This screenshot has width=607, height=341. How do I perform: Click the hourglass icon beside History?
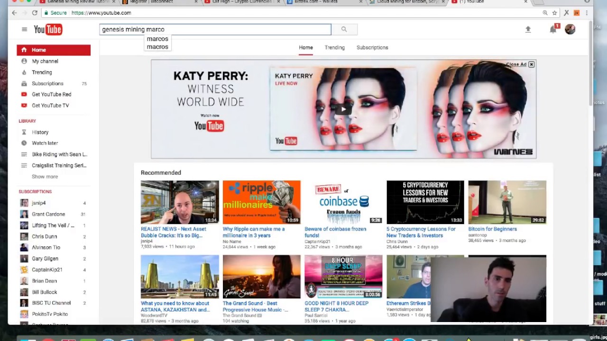click(24, 132)
